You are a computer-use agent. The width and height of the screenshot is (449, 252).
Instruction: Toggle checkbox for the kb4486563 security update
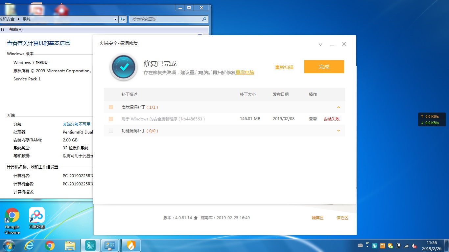click(x=111, y=119)
